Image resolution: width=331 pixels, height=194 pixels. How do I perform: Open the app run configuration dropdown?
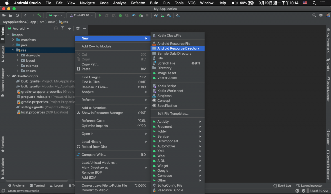56,15
